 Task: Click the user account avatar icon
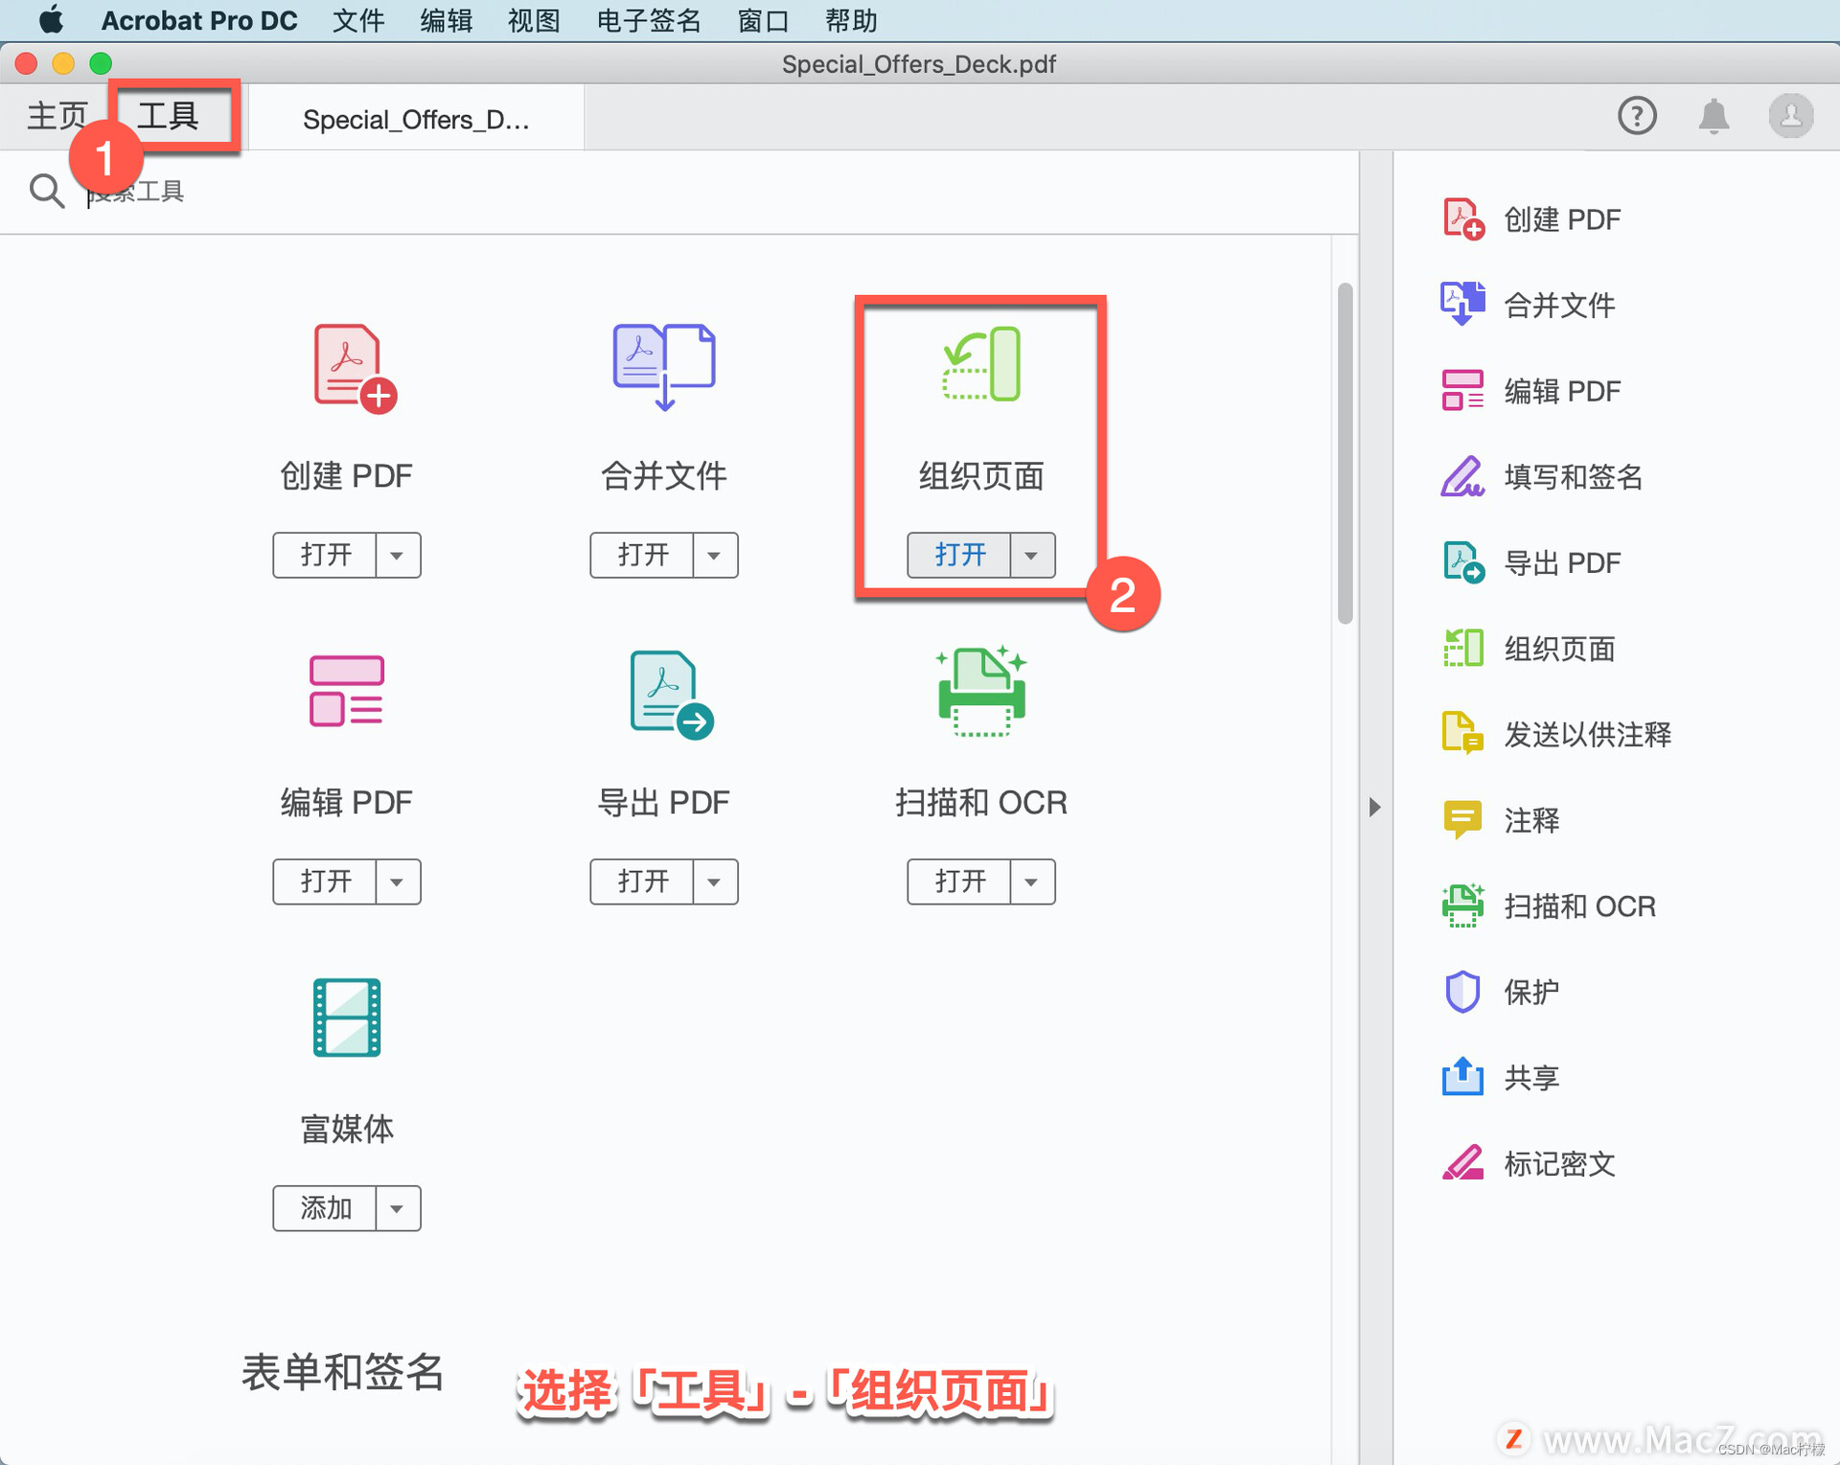click(x=1789, y=117)
